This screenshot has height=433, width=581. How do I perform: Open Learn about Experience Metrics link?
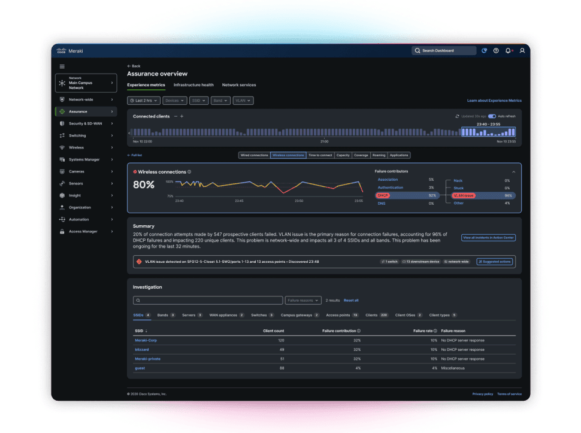coord(494,101)
